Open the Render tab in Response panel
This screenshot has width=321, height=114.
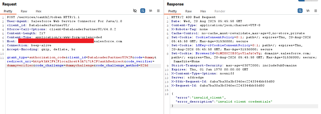pyautogui.click(x=220, y=11)
